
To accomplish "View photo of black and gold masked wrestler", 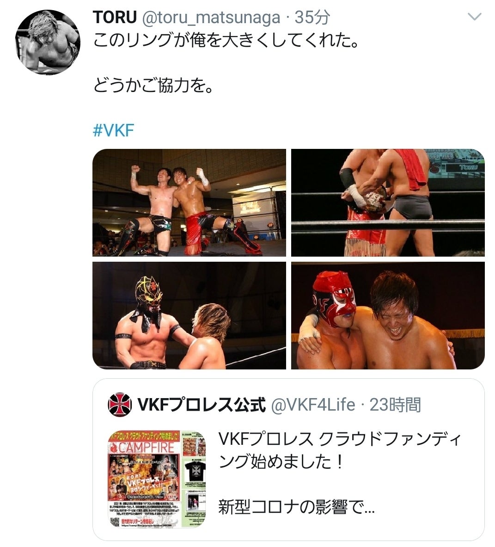I will point(189,316).
